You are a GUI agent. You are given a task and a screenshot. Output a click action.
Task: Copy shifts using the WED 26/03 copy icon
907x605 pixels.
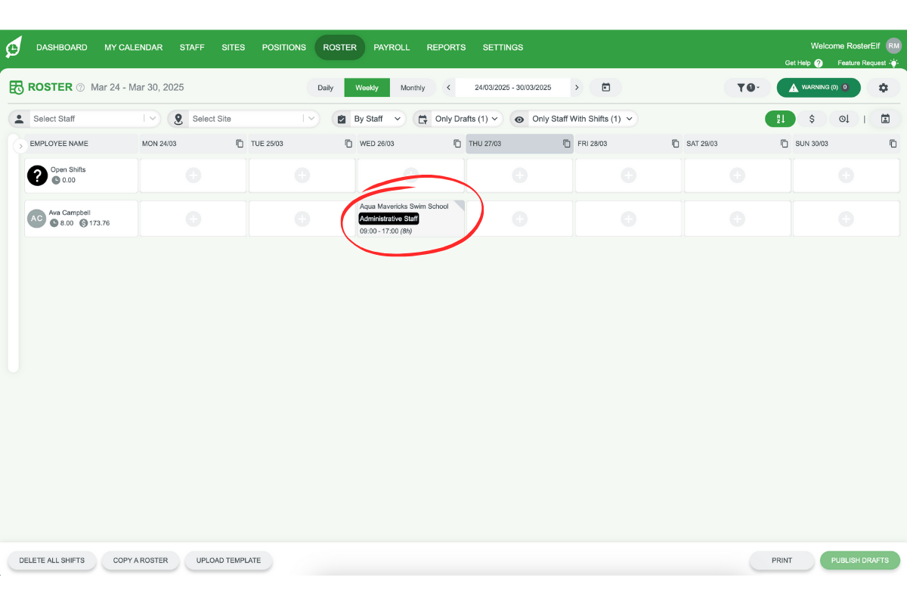click(x=457, y=143)
